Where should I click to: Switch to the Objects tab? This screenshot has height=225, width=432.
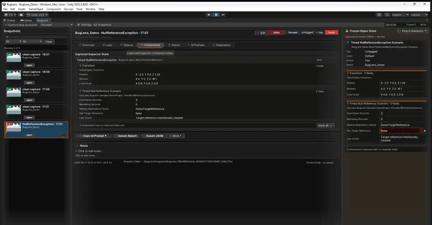click(126, 45)
